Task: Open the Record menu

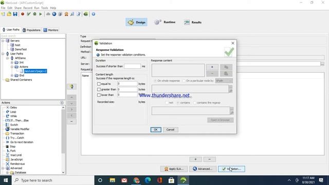Action: click(28, 8)
